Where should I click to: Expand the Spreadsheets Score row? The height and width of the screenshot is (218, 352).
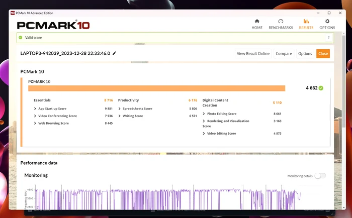120,108
